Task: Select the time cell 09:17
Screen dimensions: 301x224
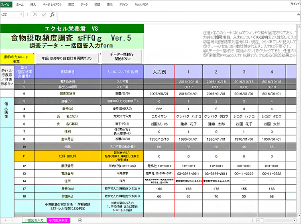Action: click(189, 87)
